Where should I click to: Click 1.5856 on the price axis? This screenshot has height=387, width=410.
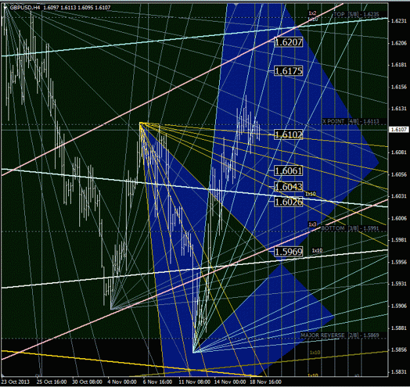(399, 350)
